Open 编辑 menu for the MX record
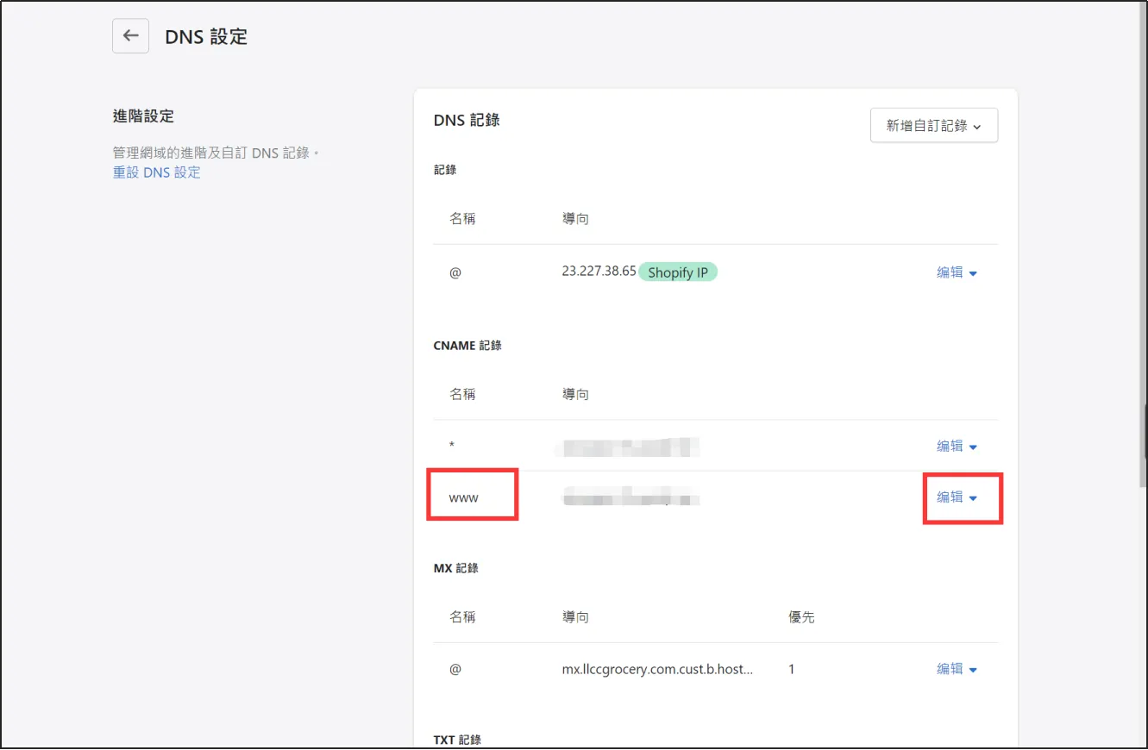The height and width of the screenshot is (750, 1148). tap(957, 669)
